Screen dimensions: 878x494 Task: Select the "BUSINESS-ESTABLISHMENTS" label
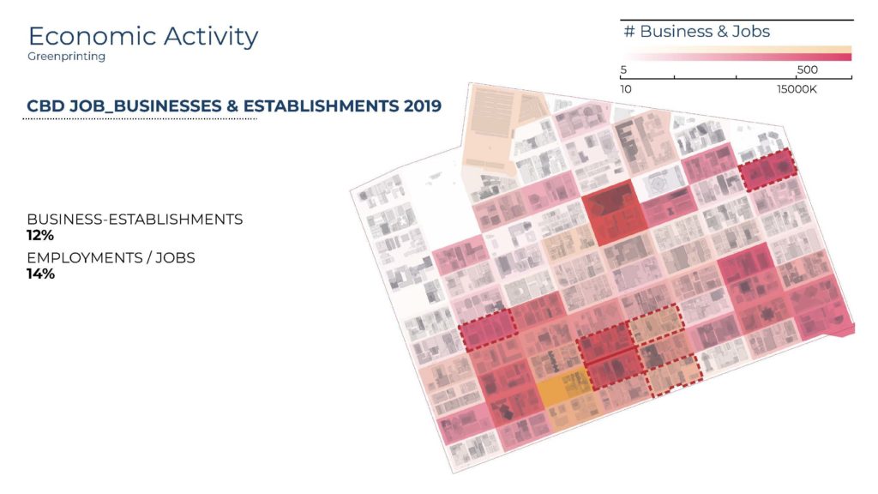(x=135, y=219)
